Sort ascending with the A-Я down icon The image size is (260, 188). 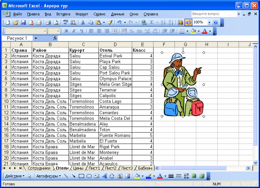point(163,22)
